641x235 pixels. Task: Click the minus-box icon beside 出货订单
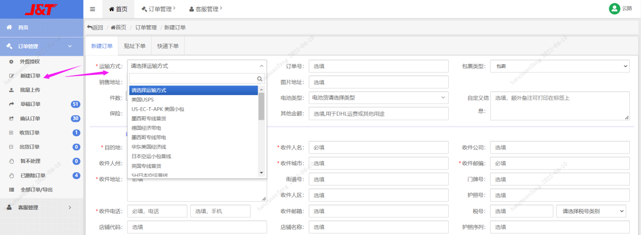tap(11, 147)
